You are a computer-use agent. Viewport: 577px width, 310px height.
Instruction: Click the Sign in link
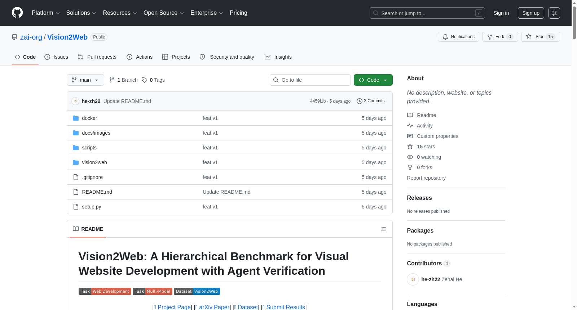[501, 13]
